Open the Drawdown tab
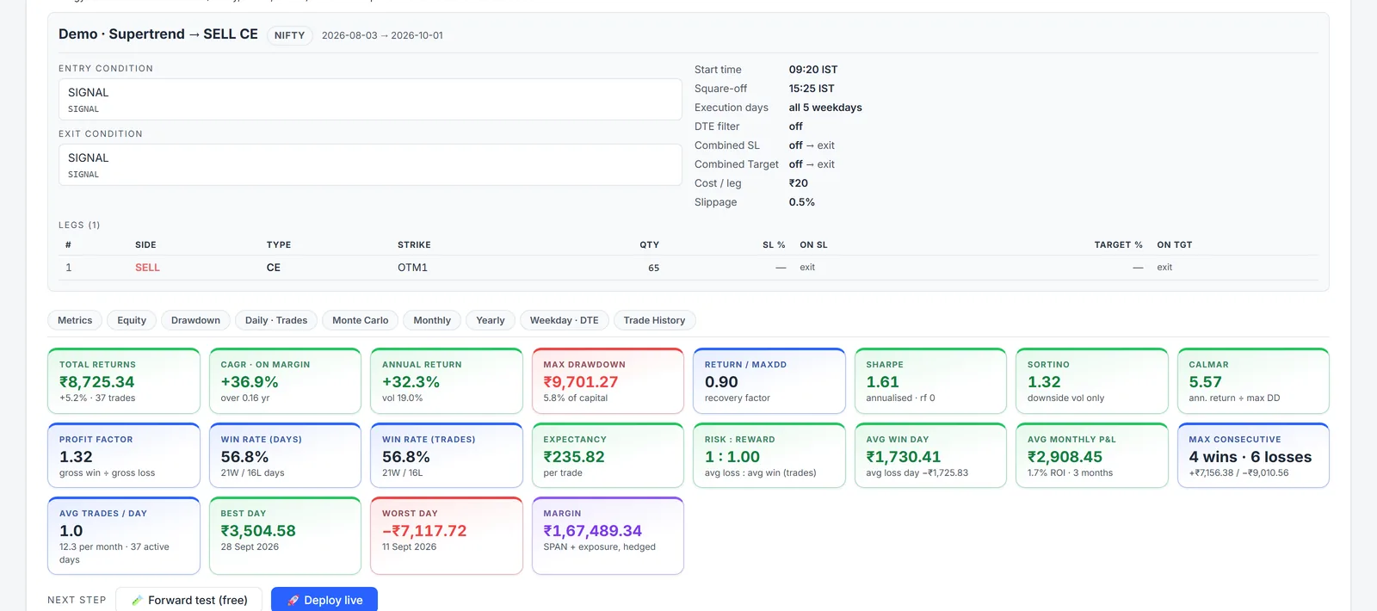The image size is (1377, 611). point(195,320)
